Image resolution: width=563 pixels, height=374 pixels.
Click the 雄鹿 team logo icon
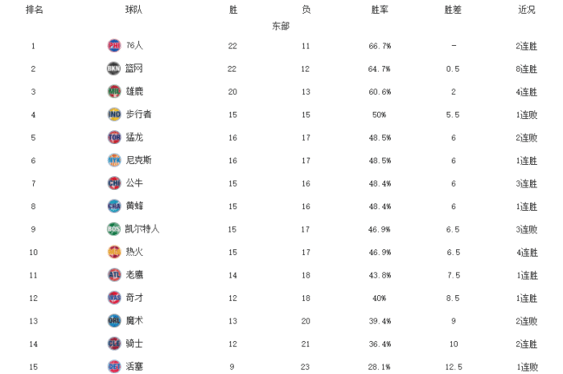click(x=113, y=92)
